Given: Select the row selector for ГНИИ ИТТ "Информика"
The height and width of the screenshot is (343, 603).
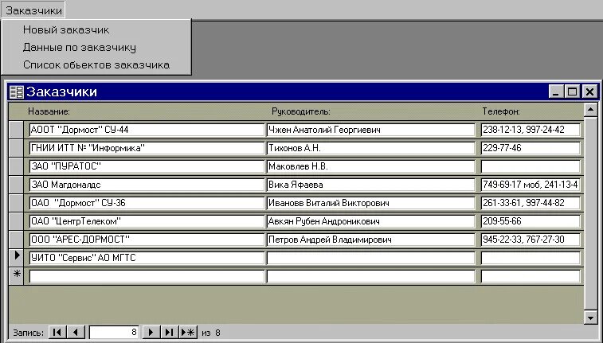Looking at the screenshot, I should [x=16, y=148].
